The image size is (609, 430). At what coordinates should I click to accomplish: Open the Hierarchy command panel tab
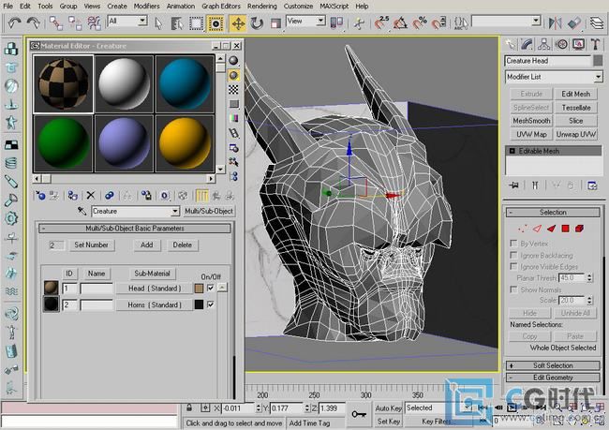[x=544, y=44]
